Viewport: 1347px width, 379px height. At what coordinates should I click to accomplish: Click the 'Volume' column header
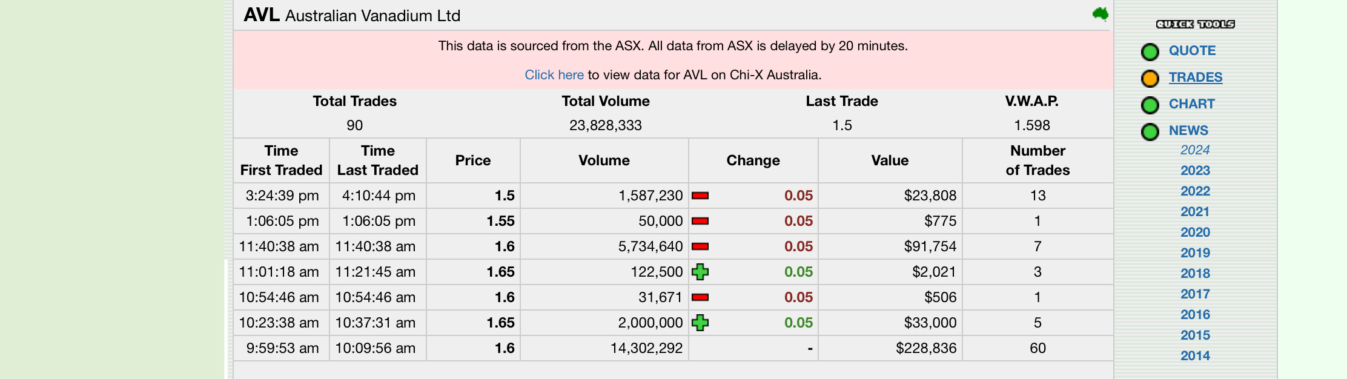click(x=604, y=160)
